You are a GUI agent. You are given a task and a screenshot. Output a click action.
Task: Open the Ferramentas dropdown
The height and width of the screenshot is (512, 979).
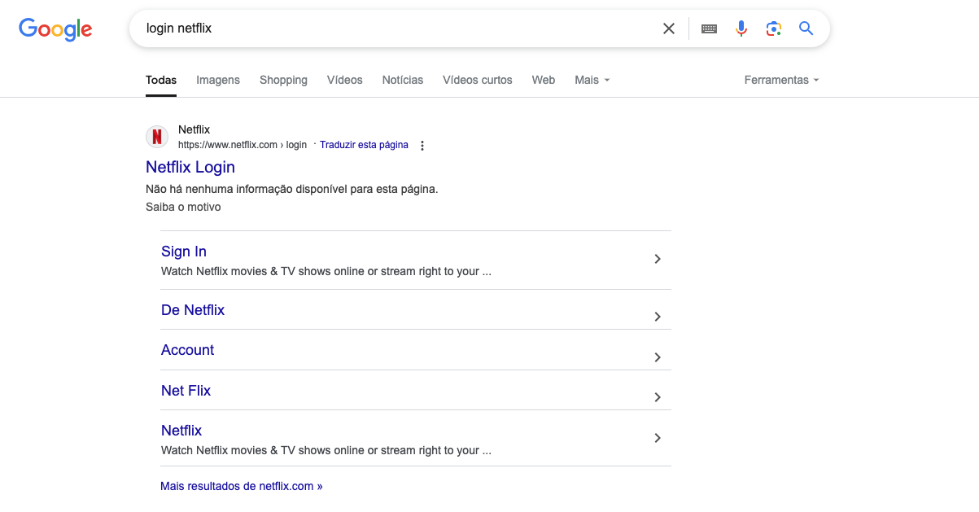[x=781, y=80]
